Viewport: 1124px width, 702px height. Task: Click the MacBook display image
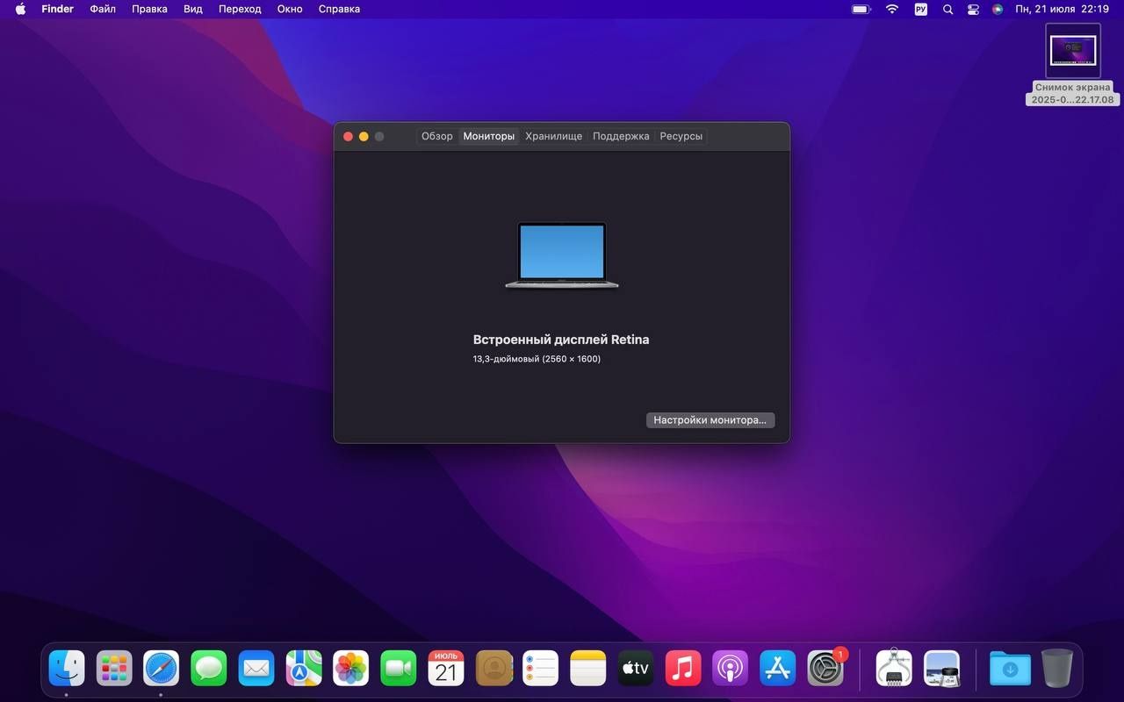562,254
